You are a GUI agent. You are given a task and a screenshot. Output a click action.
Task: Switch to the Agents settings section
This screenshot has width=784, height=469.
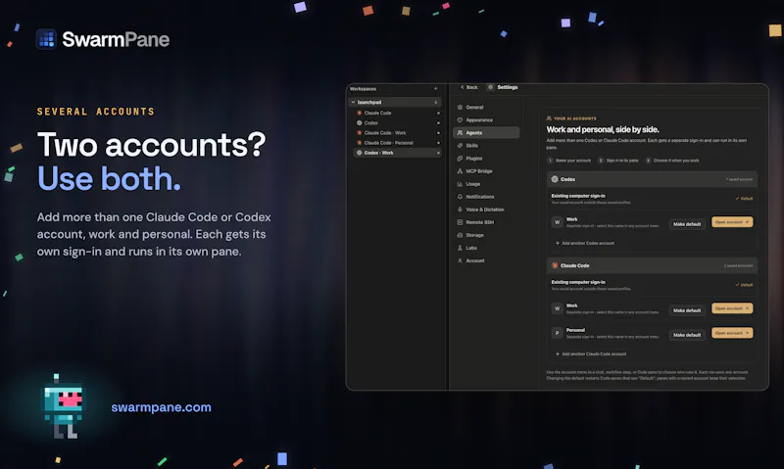pyautogui.click(x=486, y=132)
